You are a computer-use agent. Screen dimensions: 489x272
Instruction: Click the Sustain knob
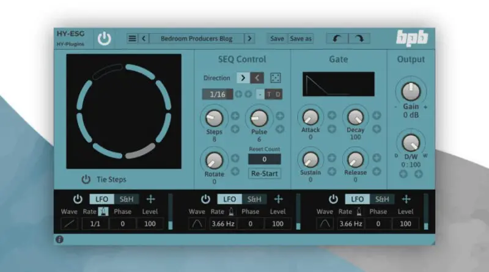(311, 160)
